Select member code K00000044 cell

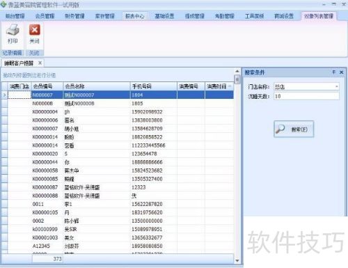47,162
